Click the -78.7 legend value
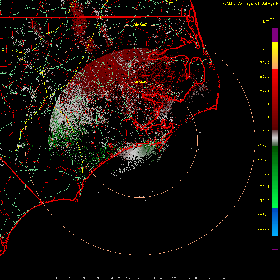Screen dimensions: 280x280 [264, 201]
